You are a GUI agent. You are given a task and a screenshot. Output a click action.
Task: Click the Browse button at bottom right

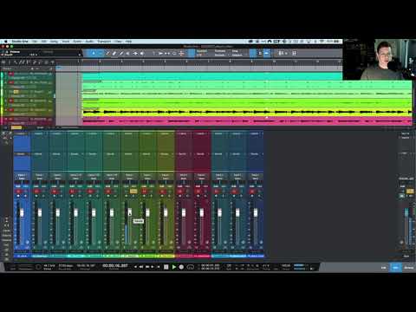click(408, 268)
